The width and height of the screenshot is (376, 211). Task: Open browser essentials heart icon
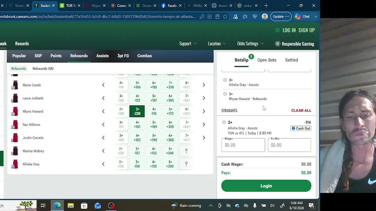click(255, 17)
